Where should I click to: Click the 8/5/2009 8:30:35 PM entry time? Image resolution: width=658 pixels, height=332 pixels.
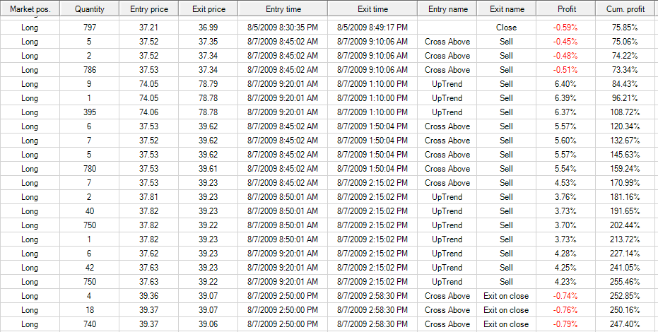pos(283,28)
